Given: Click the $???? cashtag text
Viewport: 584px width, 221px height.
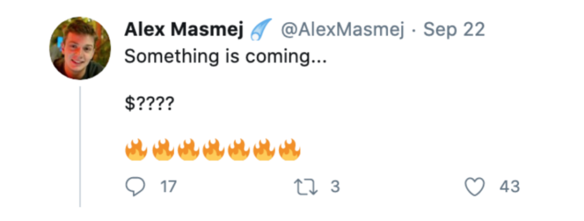Looking at the screenshot, I should [x=149, y=104].
